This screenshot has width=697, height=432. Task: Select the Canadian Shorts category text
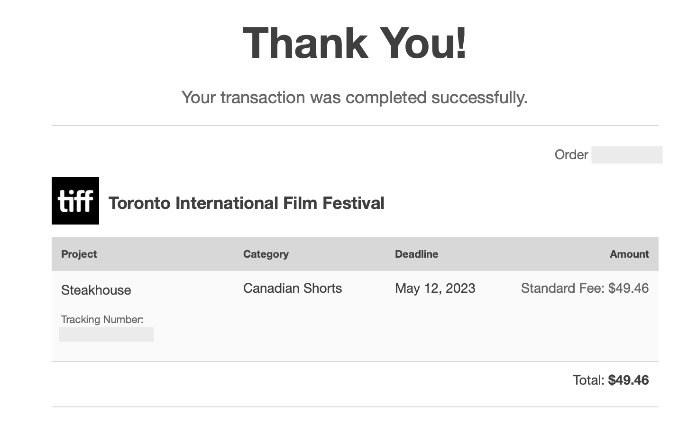click(293, 288)
